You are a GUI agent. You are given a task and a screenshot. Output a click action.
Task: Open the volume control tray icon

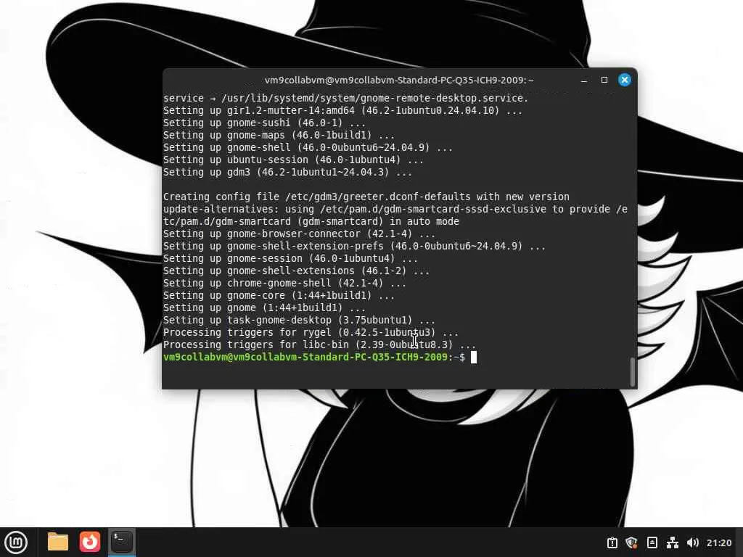(692, 542)
